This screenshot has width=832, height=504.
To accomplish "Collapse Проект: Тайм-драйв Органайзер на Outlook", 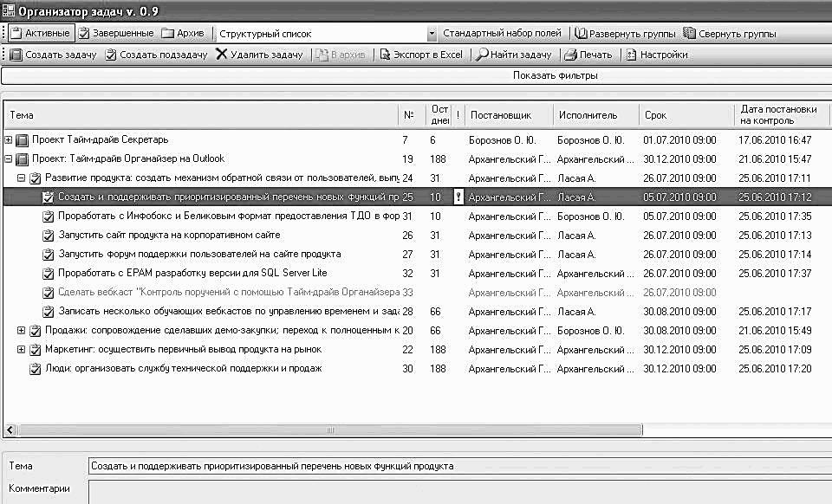I will coord(9,159).
